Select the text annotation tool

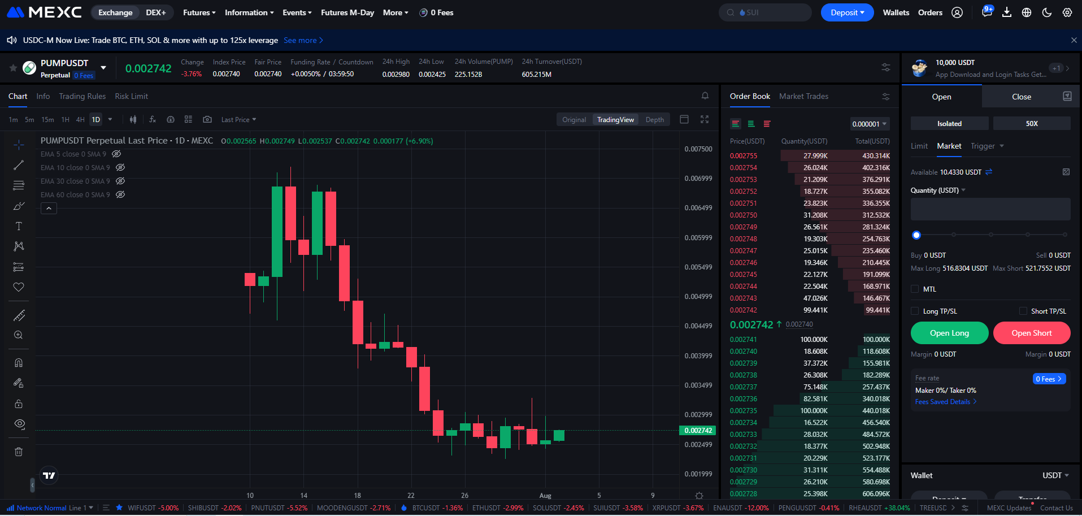point(19,226)
